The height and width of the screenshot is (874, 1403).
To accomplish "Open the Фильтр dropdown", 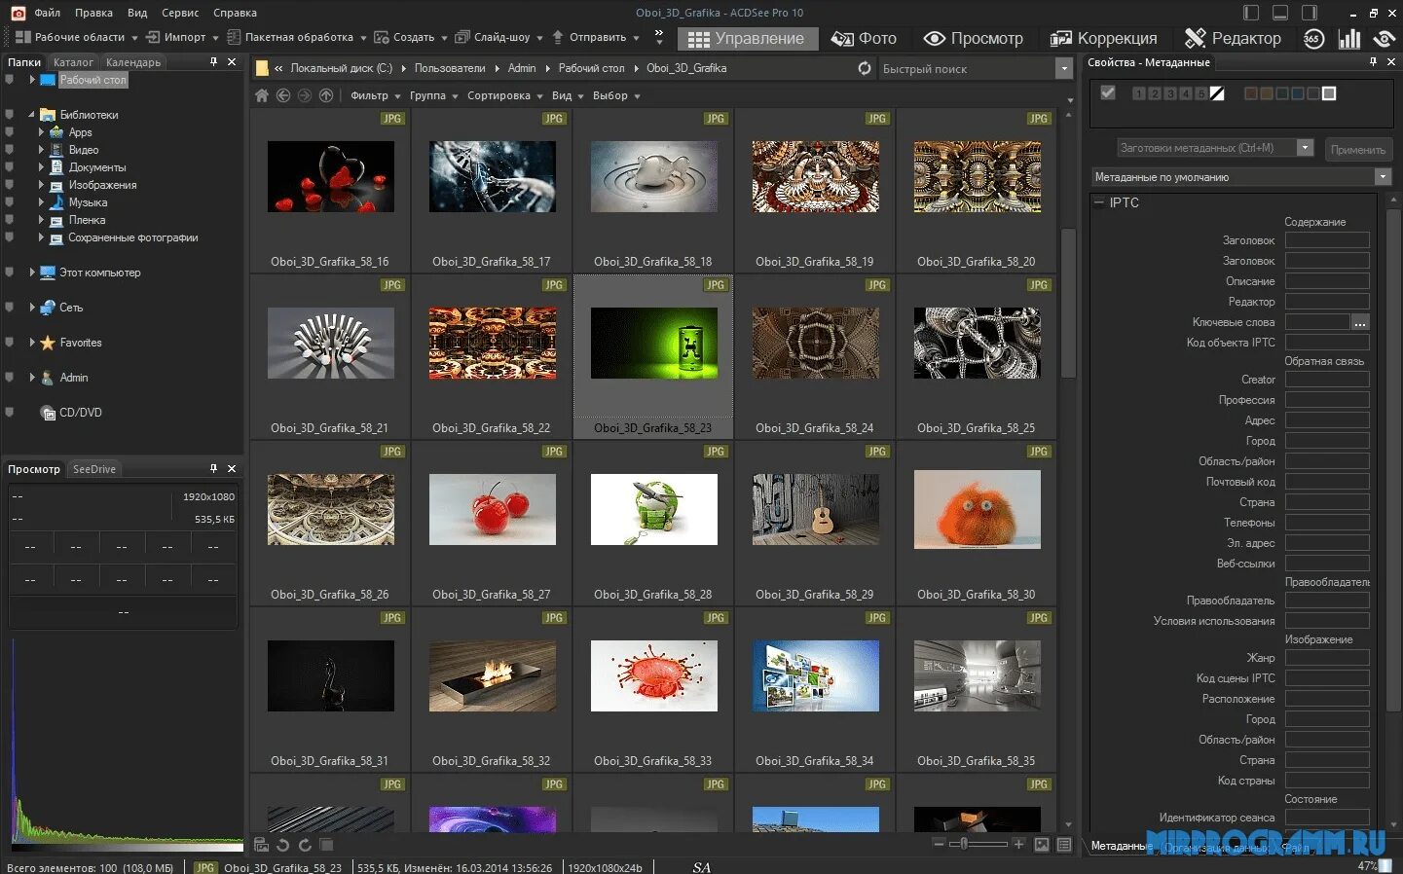I will point(375,95).
